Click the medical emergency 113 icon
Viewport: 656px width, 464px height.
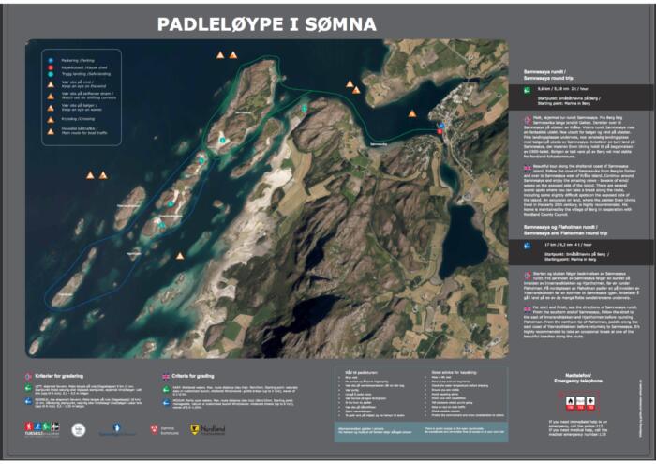pos(590,402)
